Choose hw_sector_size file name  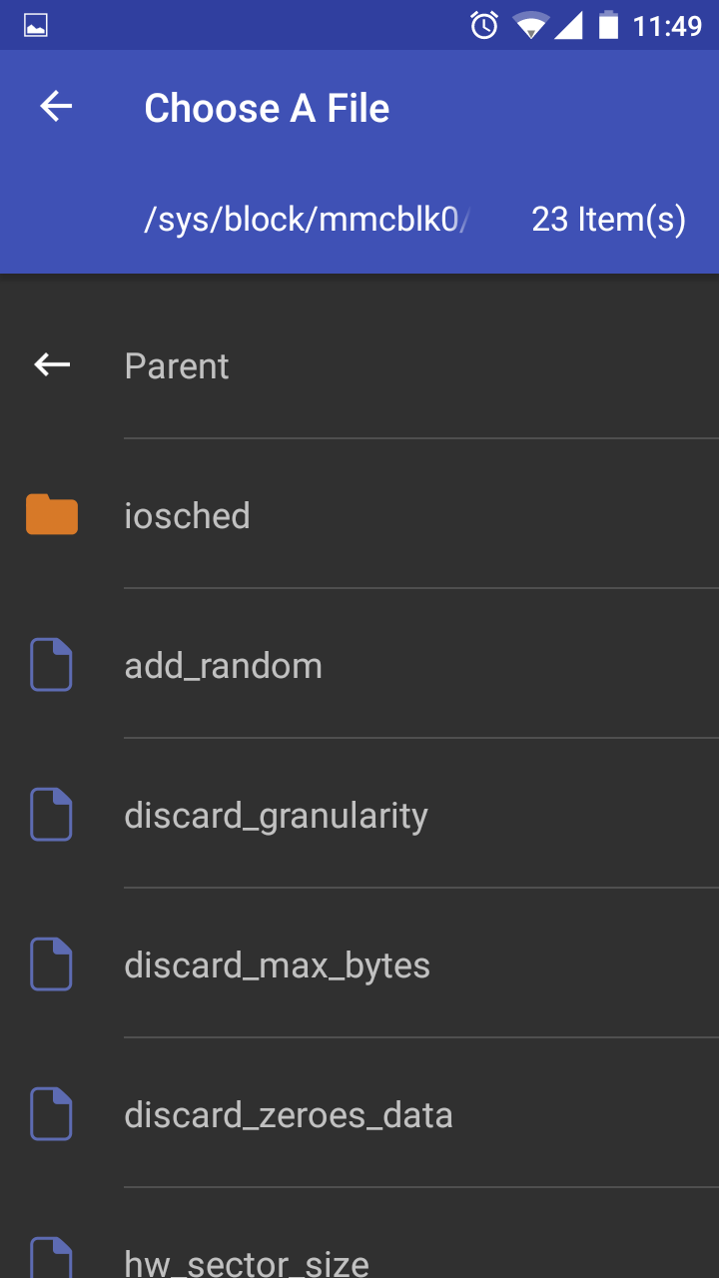coord(247,1263)
